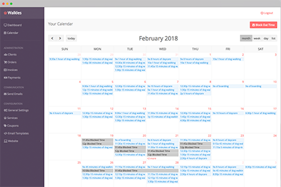
Task: Click the Send Emails envelope icon
Action: tap(5, 94)
